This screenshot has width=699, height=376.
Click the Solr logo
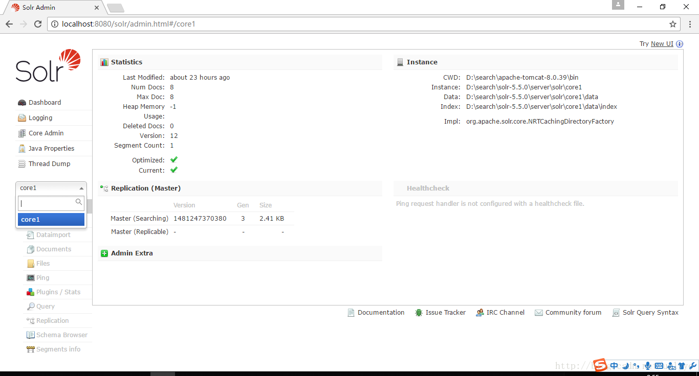[48, 65]
